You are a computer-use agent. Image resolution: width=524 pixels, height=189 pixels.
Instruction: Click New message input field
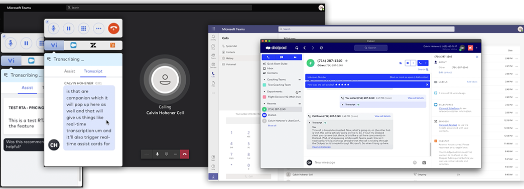(361, 162)
